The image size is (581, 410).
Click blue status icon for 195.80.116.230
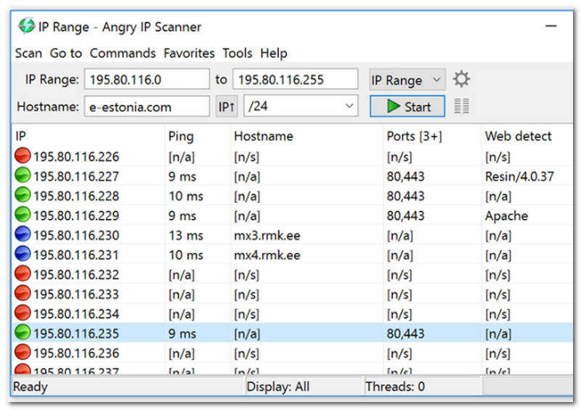click(23, 235)
